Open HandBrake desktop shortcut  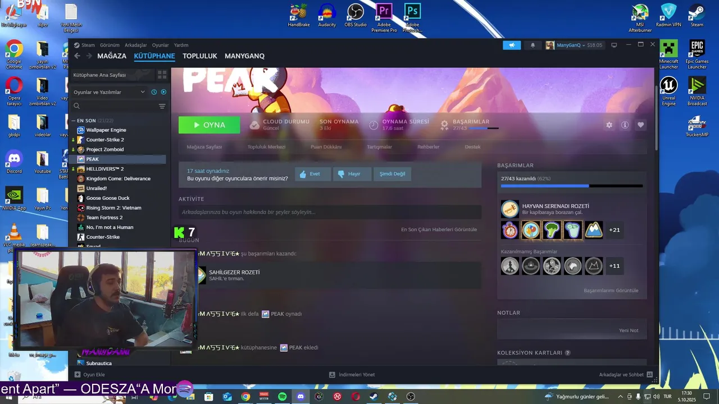(299, 15)
